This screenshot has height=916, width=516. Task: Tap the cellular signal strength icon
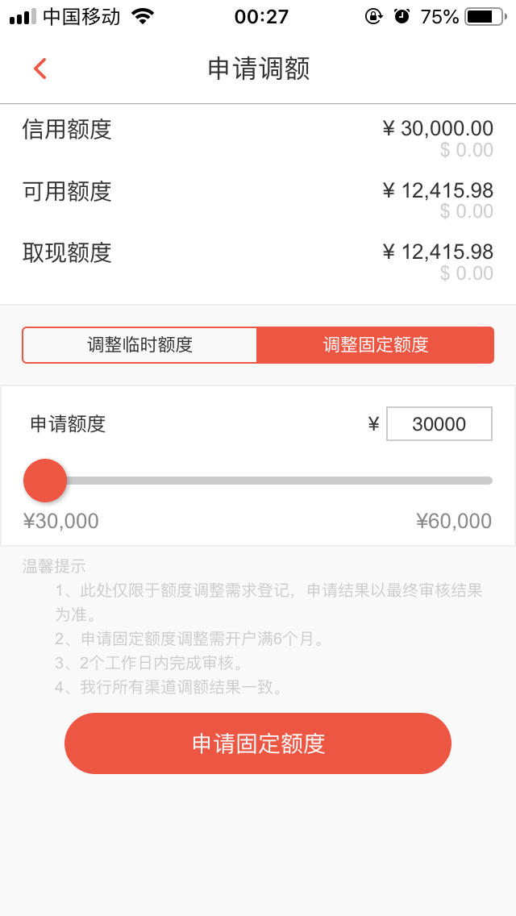coord(23,16)
